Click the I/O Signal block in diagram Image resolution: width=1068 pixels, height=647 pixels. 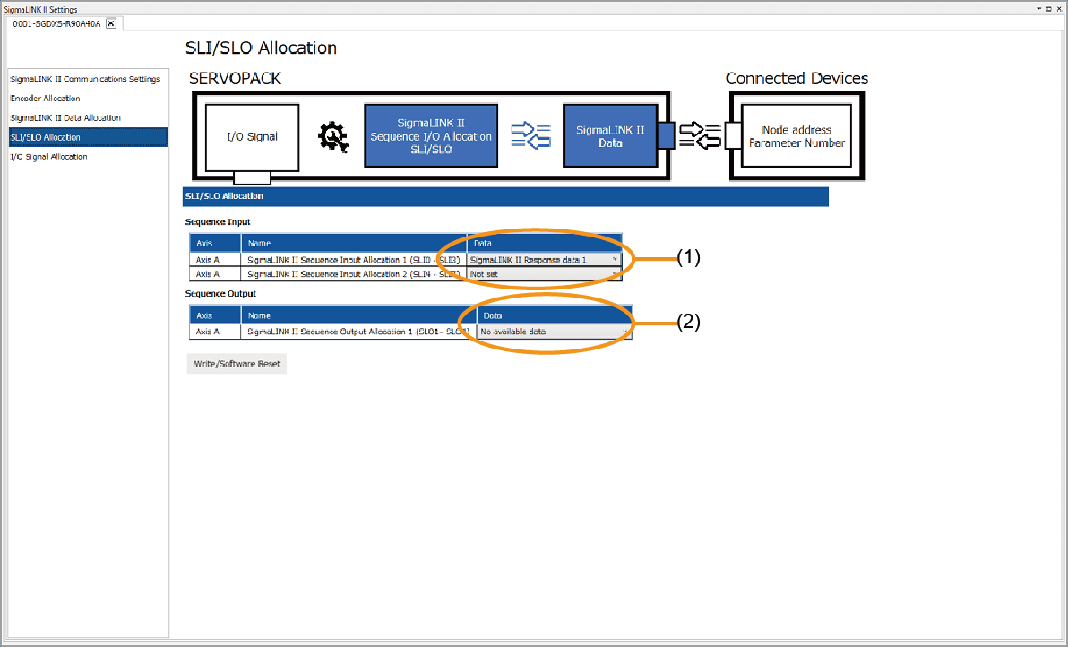coord(251,136)
